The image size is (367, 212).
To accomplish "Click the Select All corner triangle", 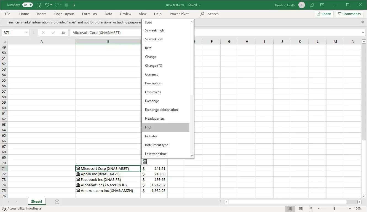I will [4, 42].
